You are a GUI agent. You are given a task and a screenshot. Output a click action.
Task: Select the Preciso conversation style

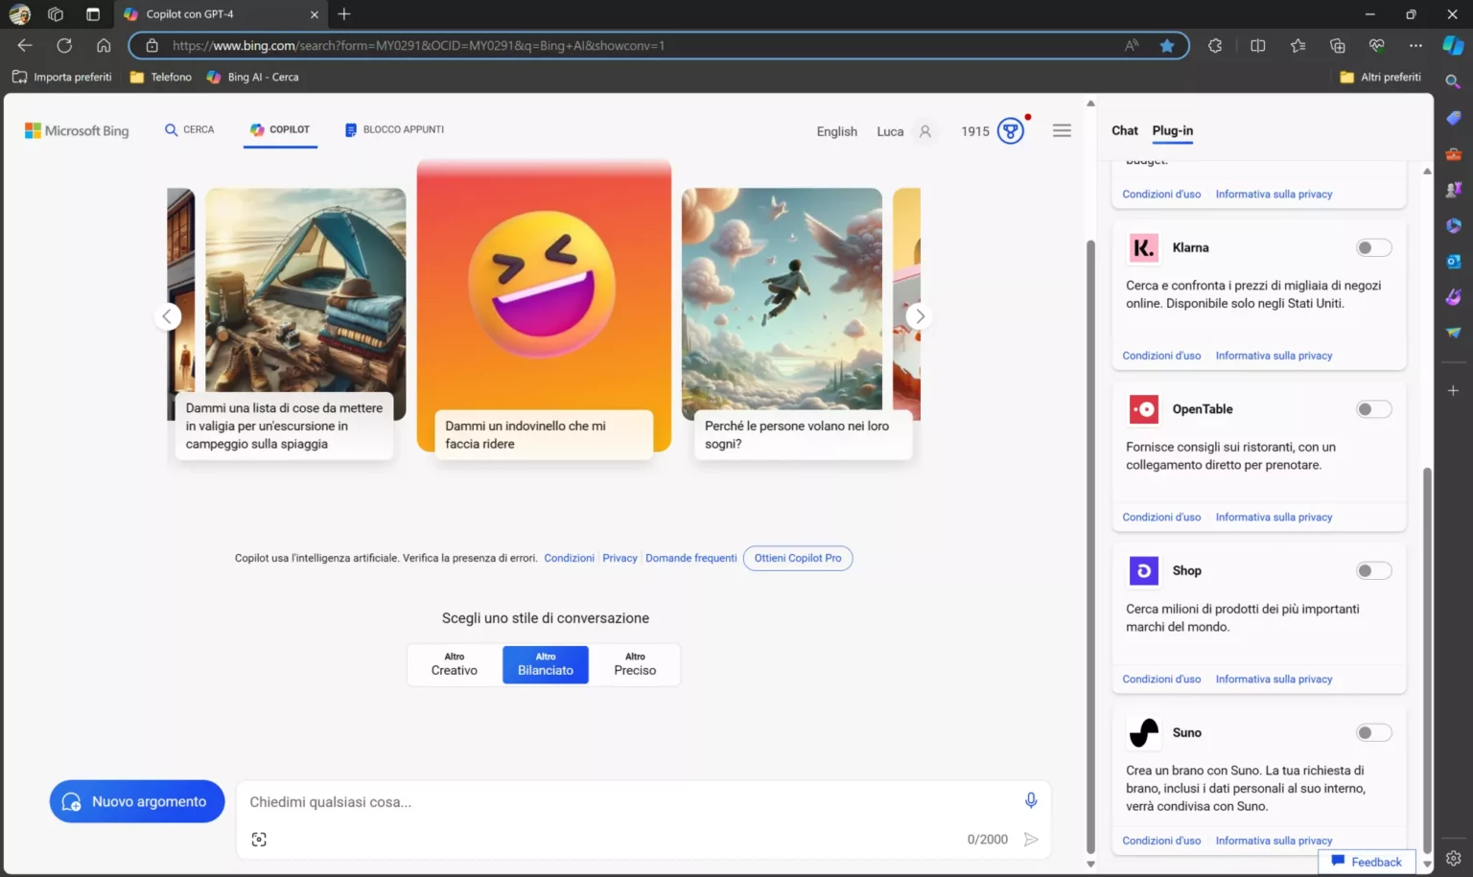[635, 664]
